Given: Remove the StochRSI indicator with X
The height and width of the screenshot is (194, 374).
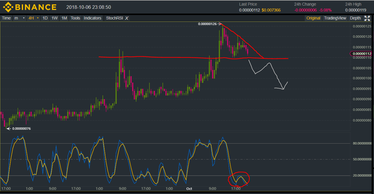Looking at the screenshot, I should tap(127, 18).
